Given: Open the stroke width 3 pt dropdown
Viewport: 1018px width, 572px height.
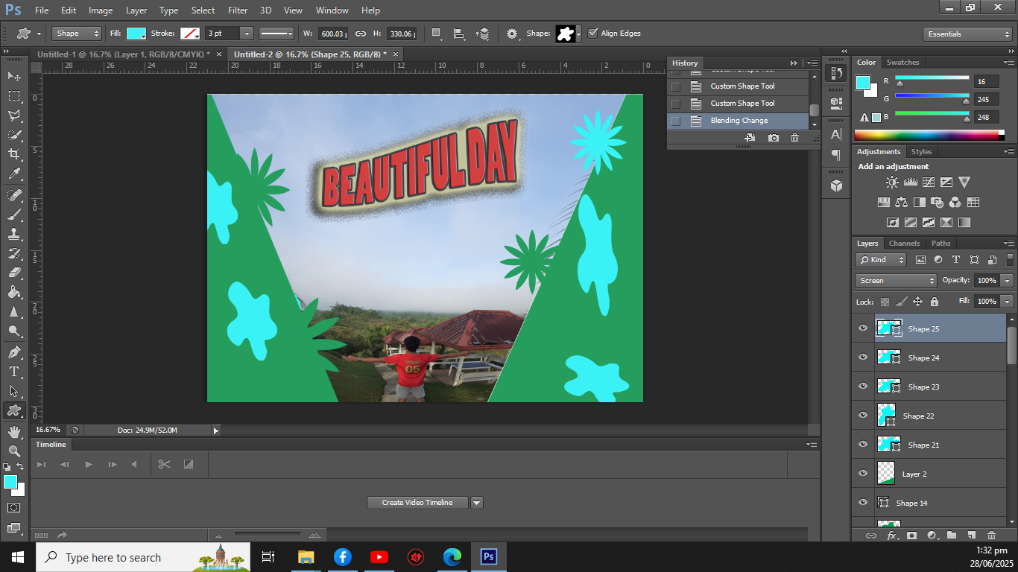Looking at the screenshot, I should tap(247, 34).
